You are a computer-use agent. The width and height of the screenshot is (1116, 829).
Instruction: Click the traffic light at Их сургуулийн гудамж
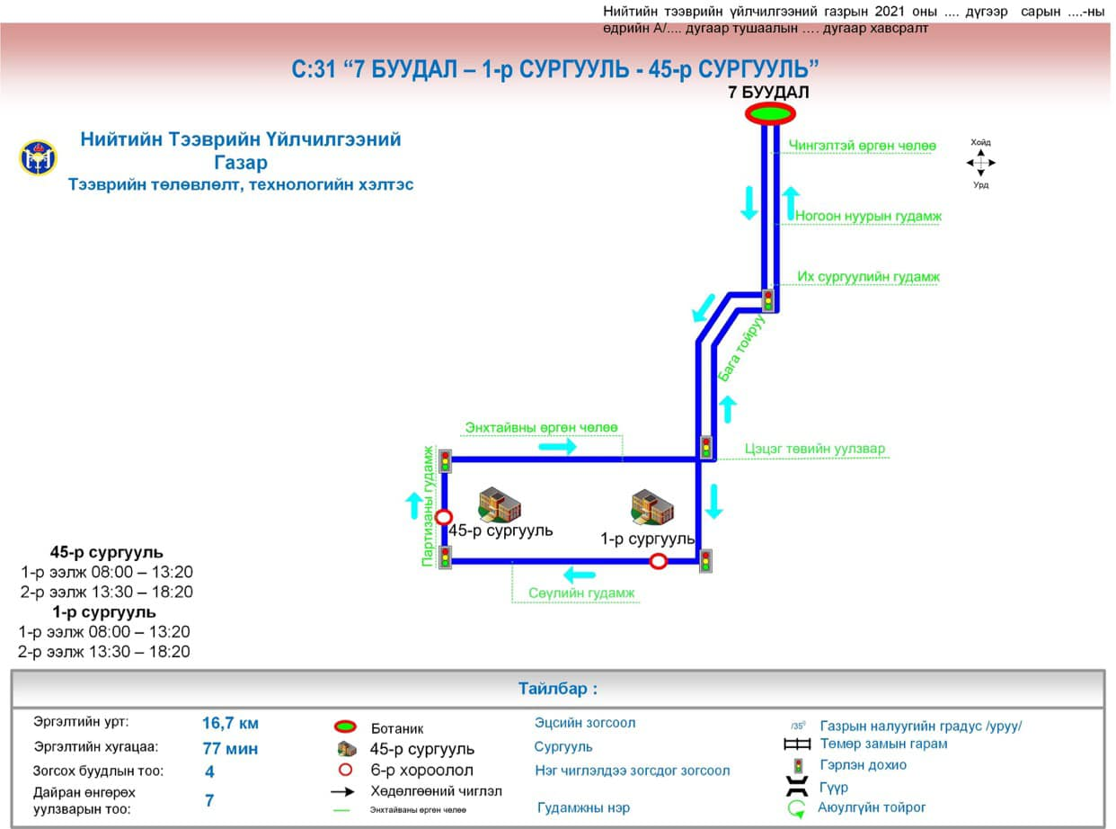coord(768,300)
